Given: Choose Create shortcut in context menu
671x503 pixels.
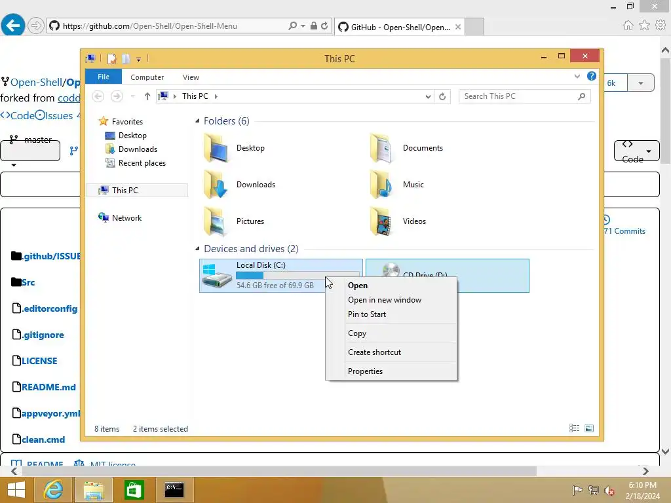Looking at the screenshot, I should [x=391, y=352].
